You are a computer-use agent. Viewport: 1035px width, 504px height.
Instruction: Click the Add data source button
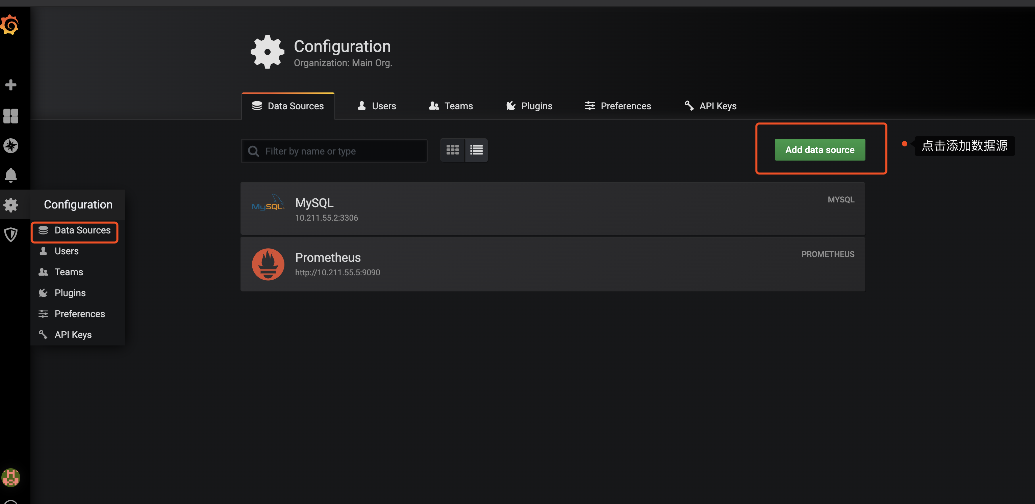click(x=820, y=149)
